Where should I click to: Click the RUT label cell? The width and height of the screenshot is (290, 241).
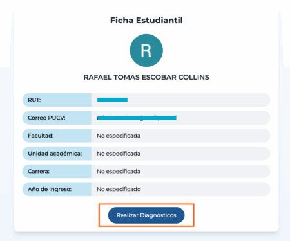[x=57, y=100]
